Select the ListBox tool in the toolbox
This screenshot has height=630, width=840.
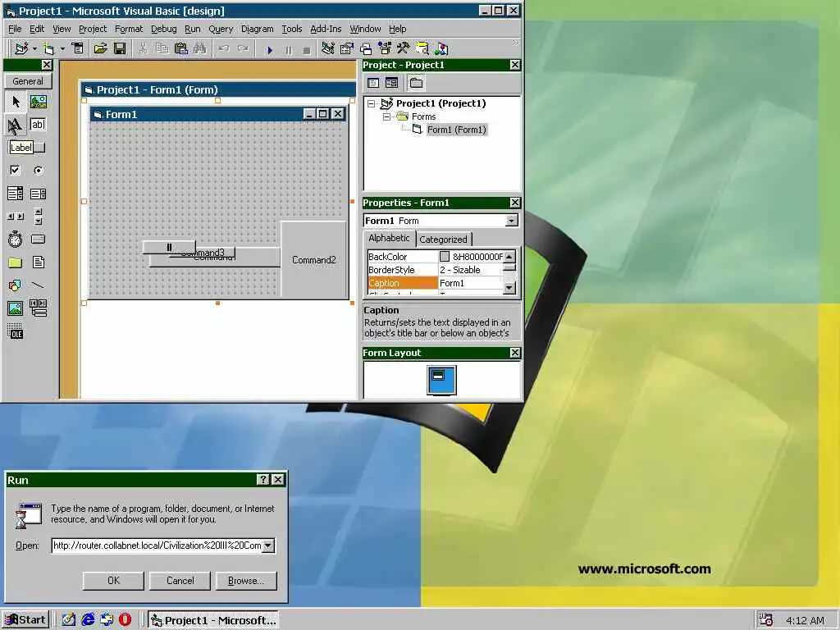(x=38, y=194)
